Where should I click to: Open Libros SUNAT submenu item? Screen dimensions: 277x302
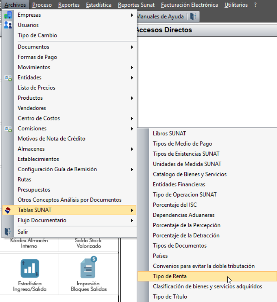click(207, 133)
